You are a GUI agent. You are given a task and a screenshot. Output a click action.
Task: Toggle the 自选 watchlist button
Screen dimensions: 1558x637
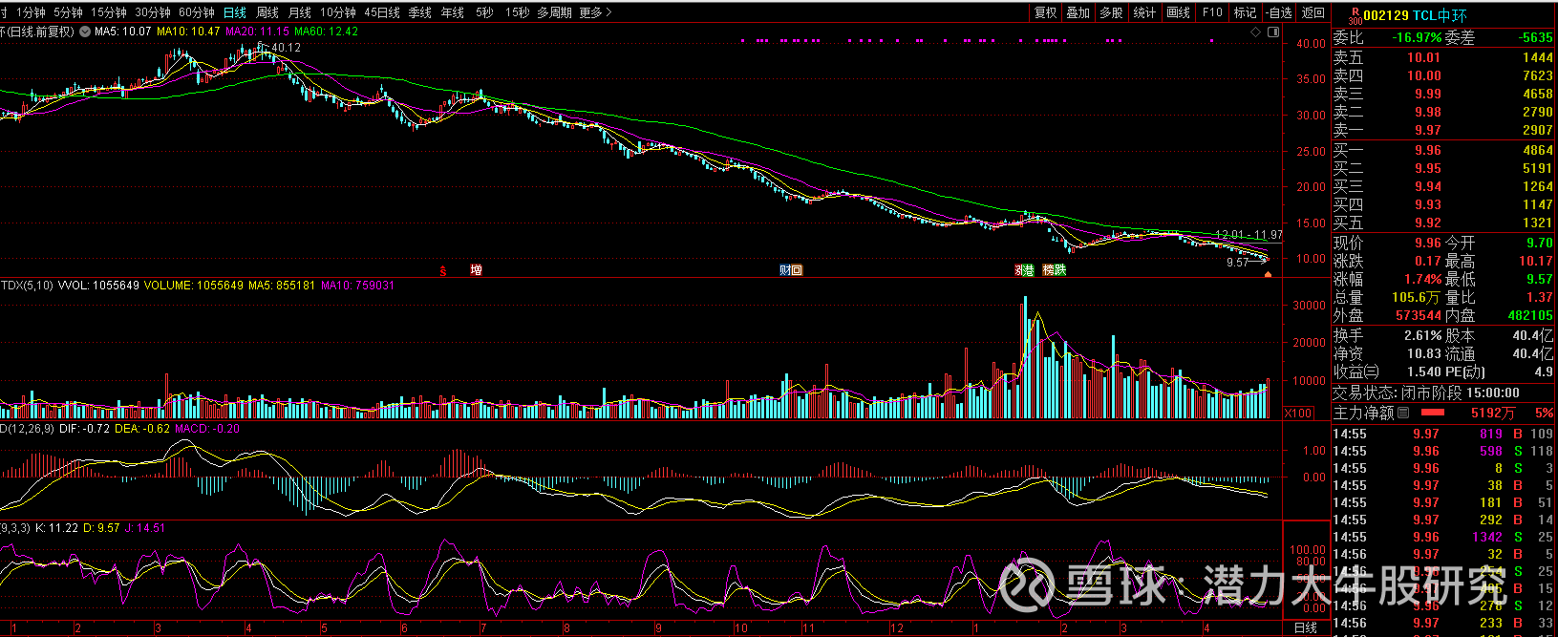(x=1278, y=12)
